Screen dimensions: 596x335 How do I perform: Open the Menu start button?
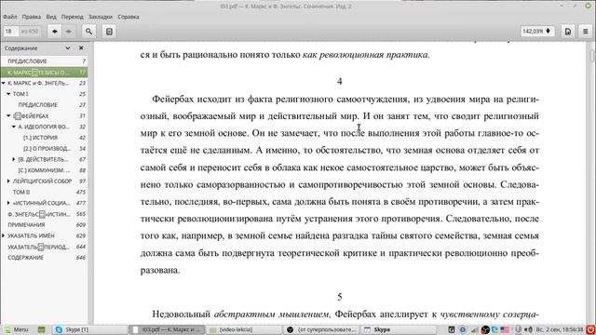click(x=16, y=329)
